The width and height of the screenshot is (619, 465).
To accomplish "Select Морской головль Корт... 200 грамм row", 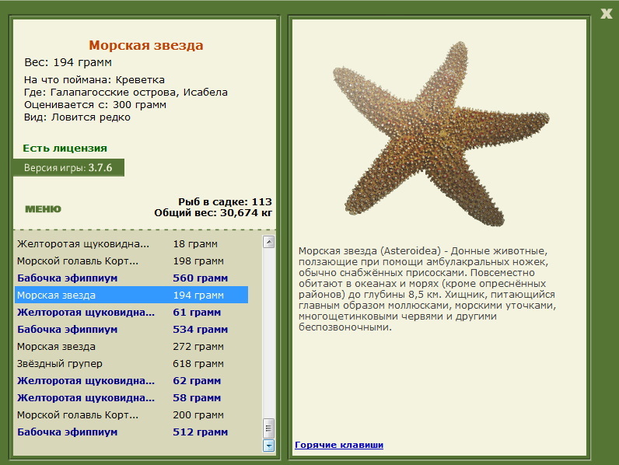I will (131, 415).
